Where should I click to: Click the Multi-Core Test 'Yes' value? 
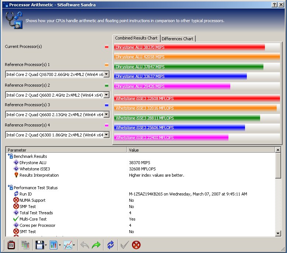[x=132, y=219]
